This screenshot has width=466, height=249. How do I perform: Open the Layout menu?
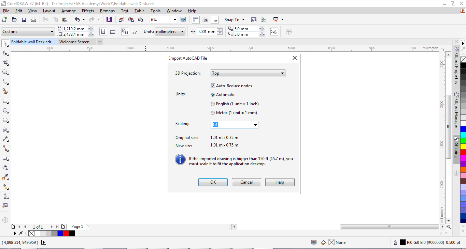[x=49, y=11]
